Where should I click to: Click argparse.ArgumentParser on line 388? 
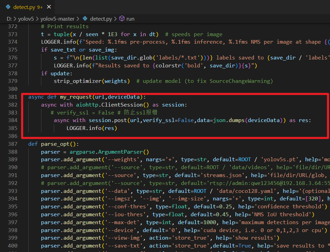pos(109,152)
